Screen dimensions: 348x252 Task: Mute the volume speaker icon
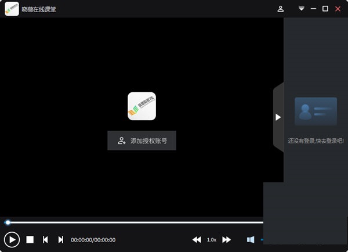coord(251,239)
